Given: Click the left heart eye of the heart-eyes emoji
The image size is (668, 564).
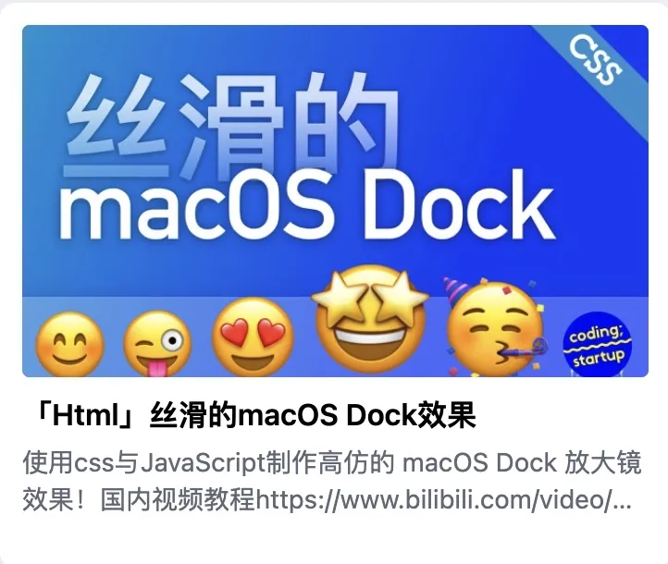Looking at the screenshot, I should (233, 332).
